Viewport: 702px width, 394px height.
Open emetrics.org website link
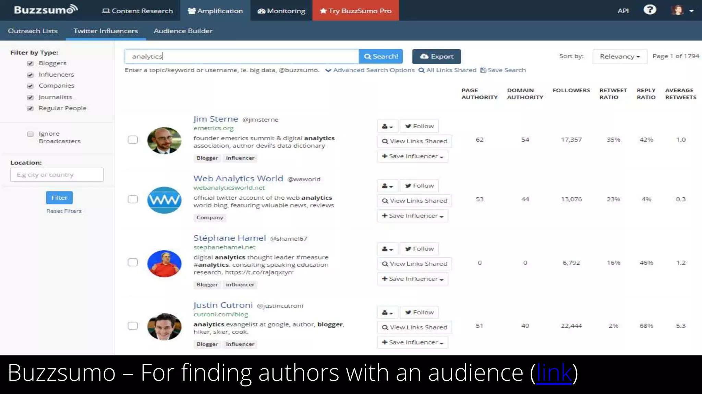pos(214,128)
